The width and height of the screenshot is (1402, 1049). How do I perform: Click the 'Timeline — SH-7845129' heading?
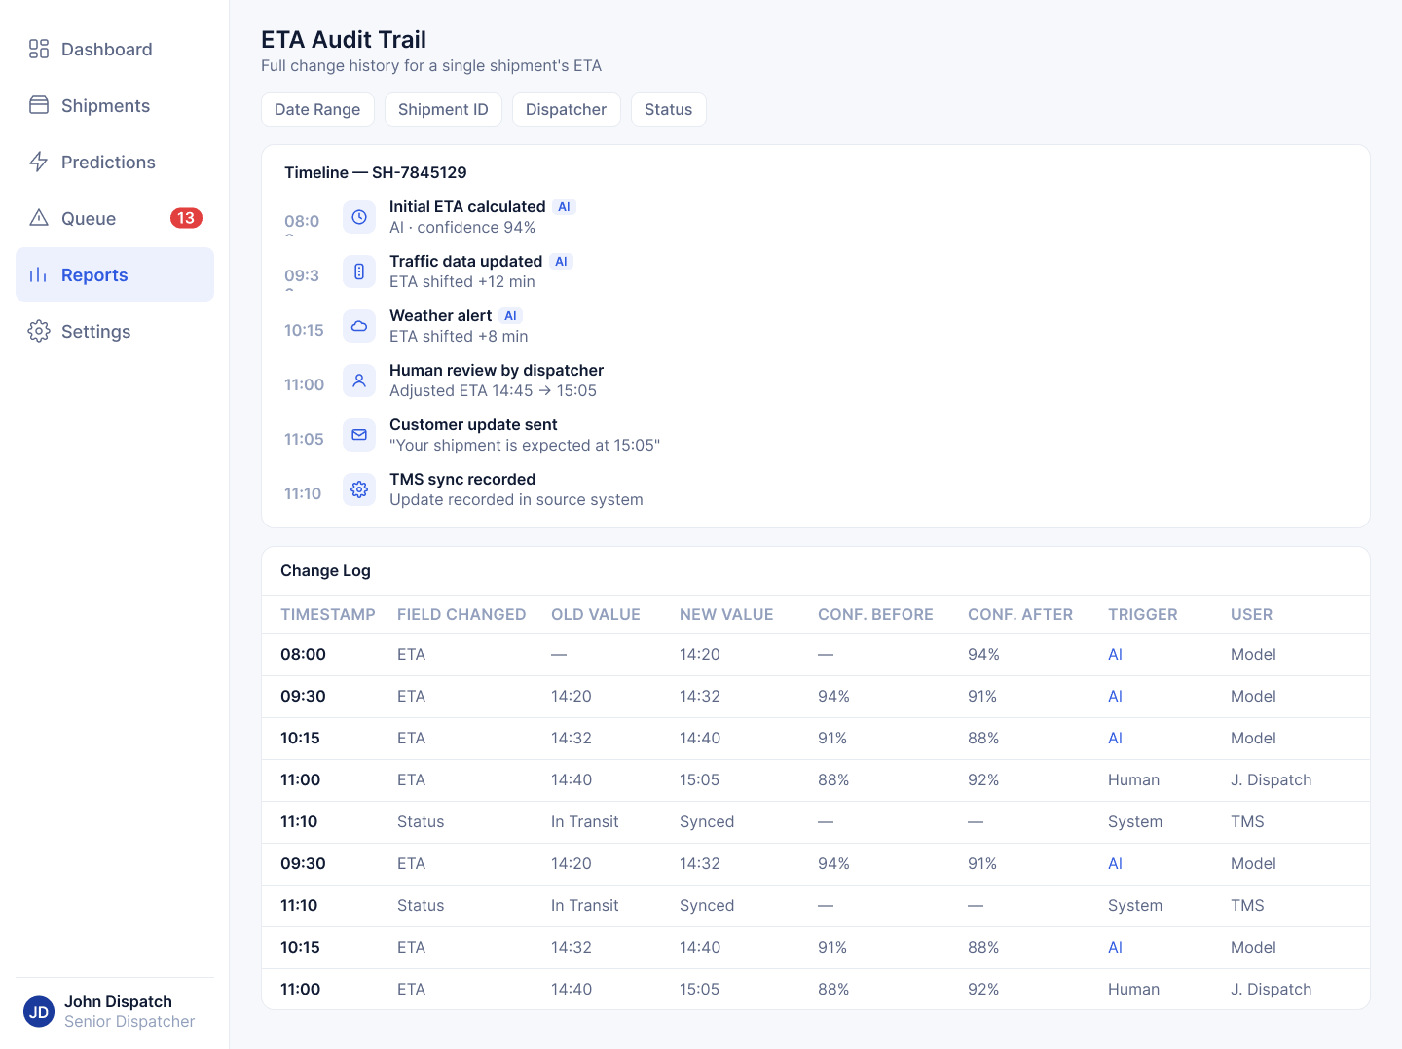[376, 172]
